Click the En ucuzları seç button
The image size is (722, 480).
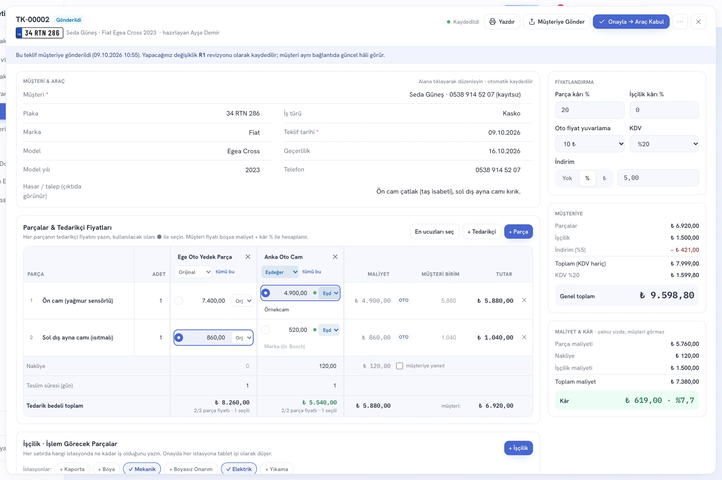click(x=434, y=232)
